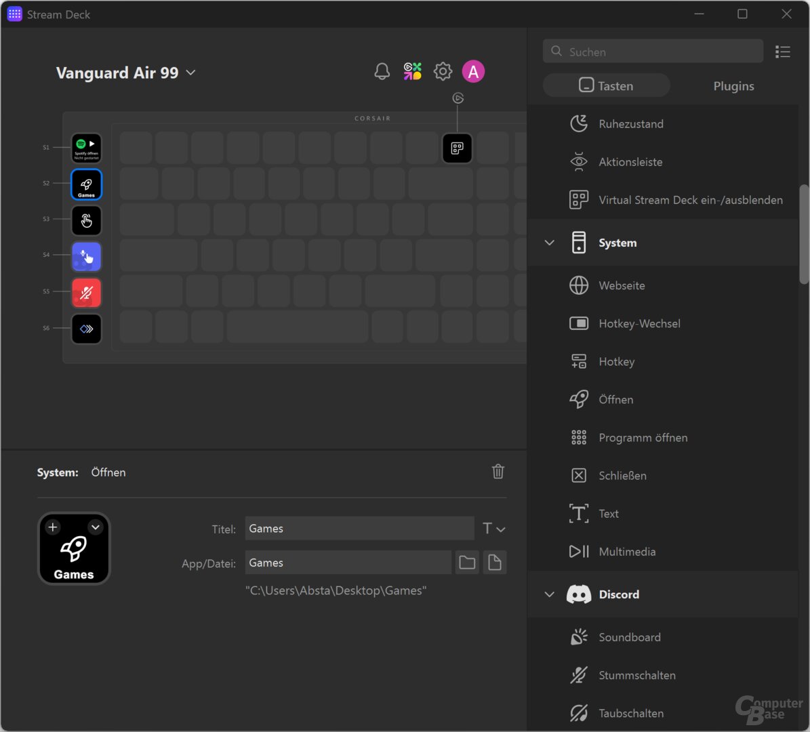The width and height of the screenshot is (810, 732).
Task: Select the Spotify key on S1
Action: (x=87, y=148)
